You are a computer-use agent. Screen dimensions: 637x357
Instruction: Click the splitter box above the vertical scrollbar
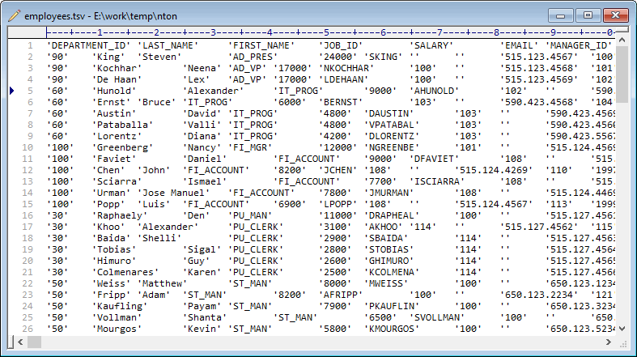tap(622, 31)
